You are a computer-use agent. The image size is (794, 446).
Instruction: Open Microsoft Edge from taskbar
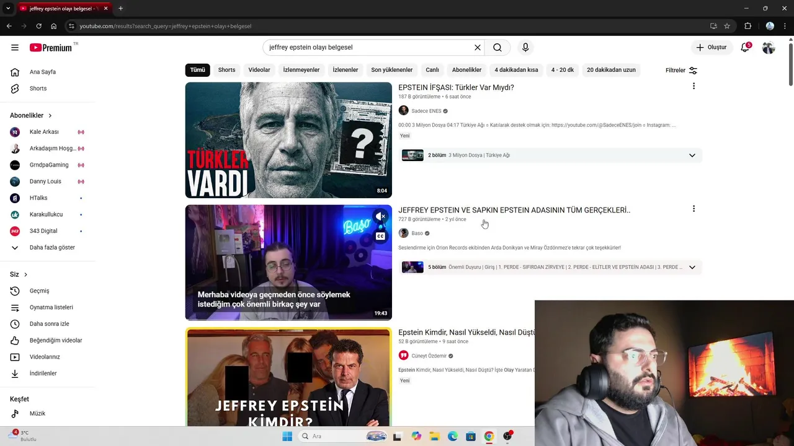click(x=453, y=436)
